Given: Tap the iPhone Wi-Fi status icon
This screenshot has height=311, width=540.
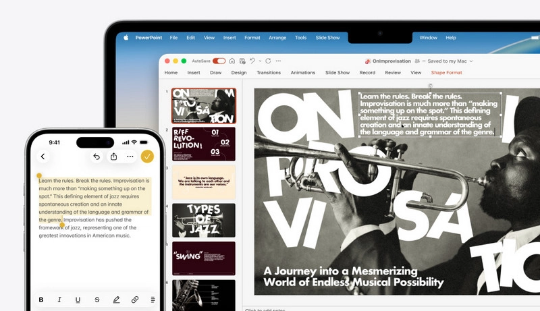Looking at the screenshot, I should tap(134, 142).
